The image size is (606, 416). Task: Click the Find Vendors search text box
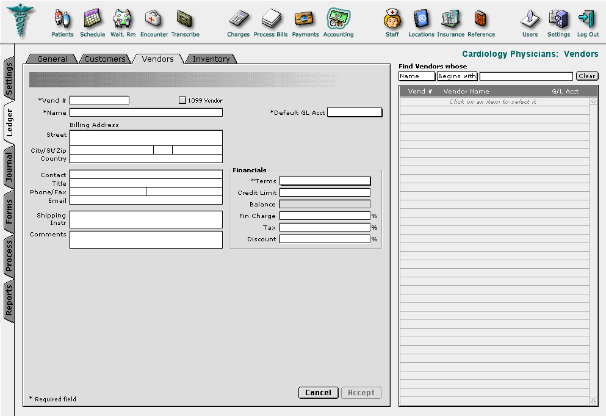click(x=527, y=76)
